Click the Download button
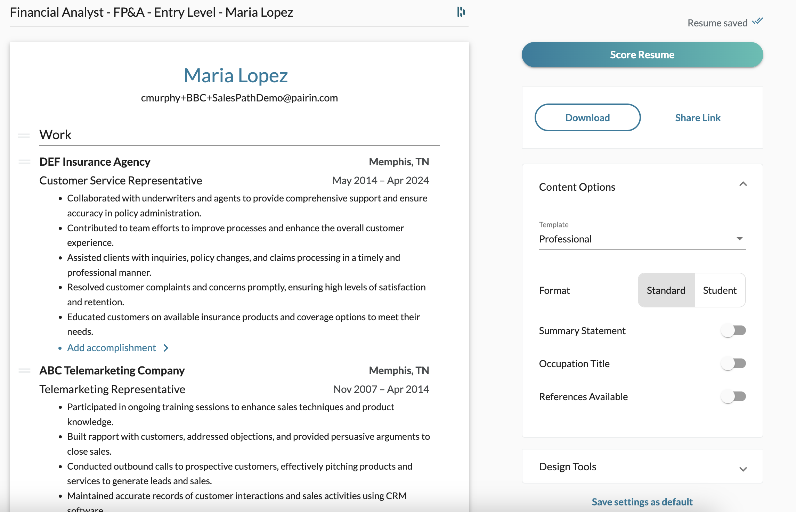 [x=587, y=118]
